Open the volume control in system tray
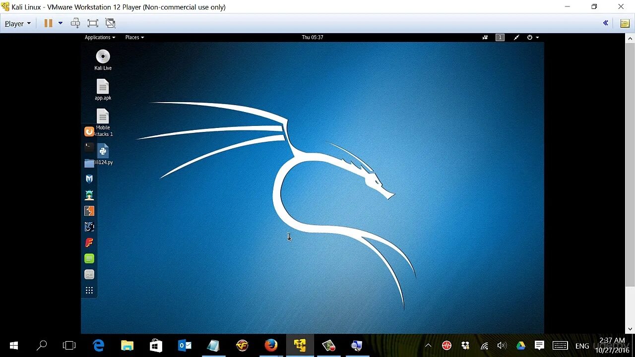The image size is (635, 357). point(502,346)
